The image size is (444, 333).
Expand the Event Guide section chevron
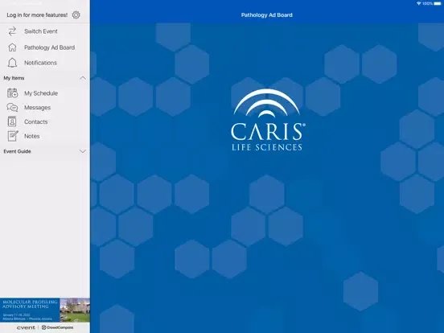[83, 151]
